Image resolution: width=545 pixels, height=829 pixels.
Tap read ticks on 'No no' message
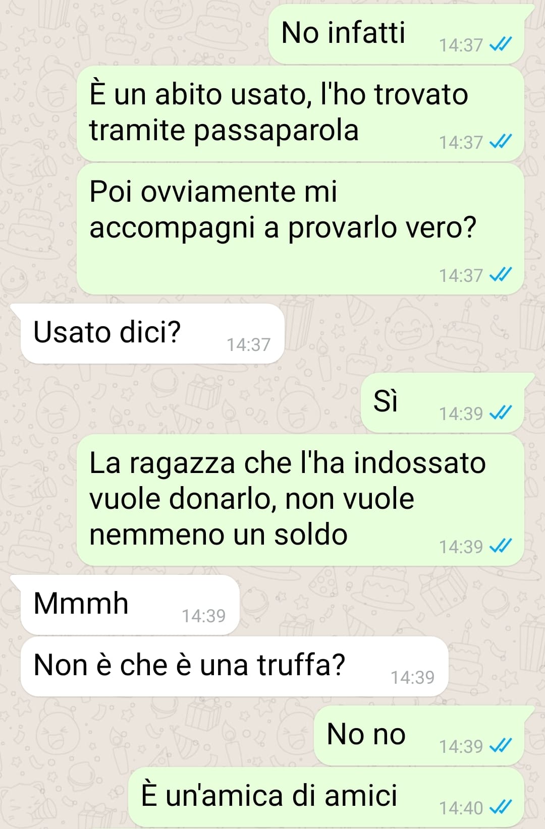coord(501,746)
